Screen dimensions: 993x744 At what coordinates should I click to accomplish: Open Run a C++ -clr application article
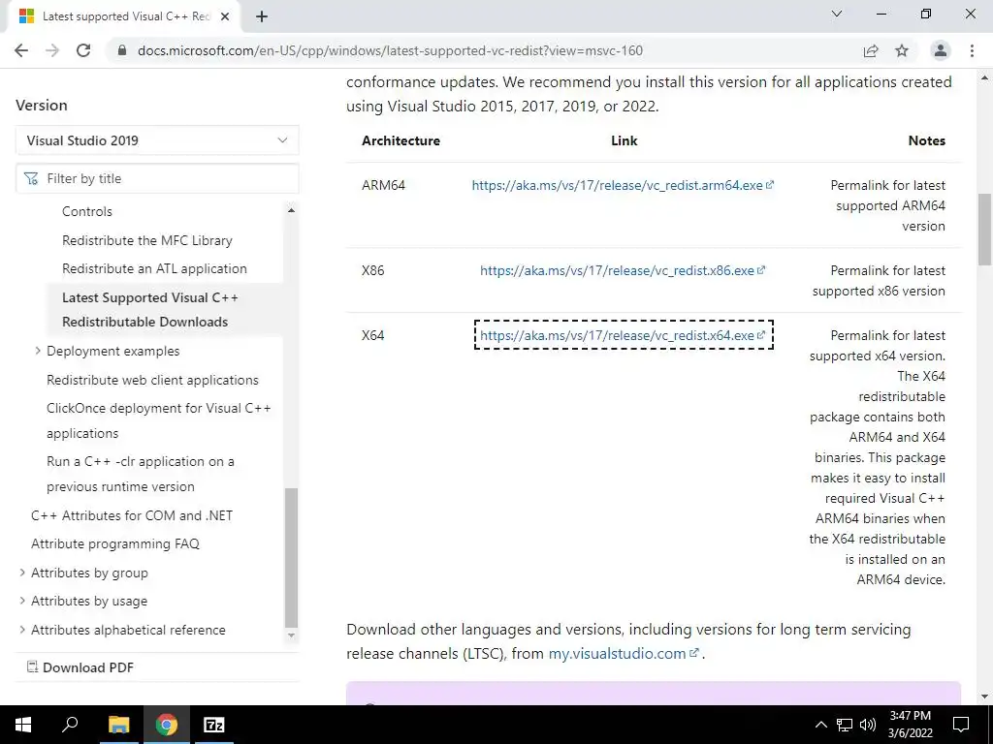pyautogui.click(x=140, y=474)
